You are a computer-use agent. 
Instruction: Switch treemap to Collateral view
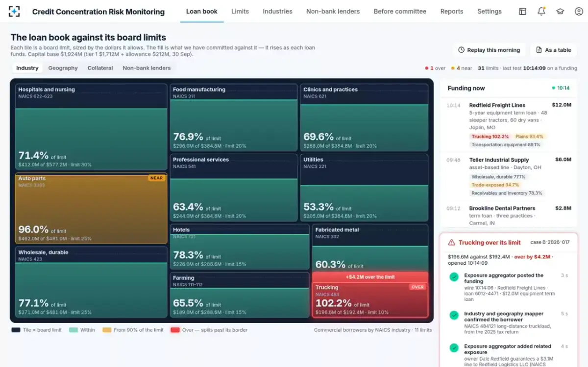[x=100, y=68]
